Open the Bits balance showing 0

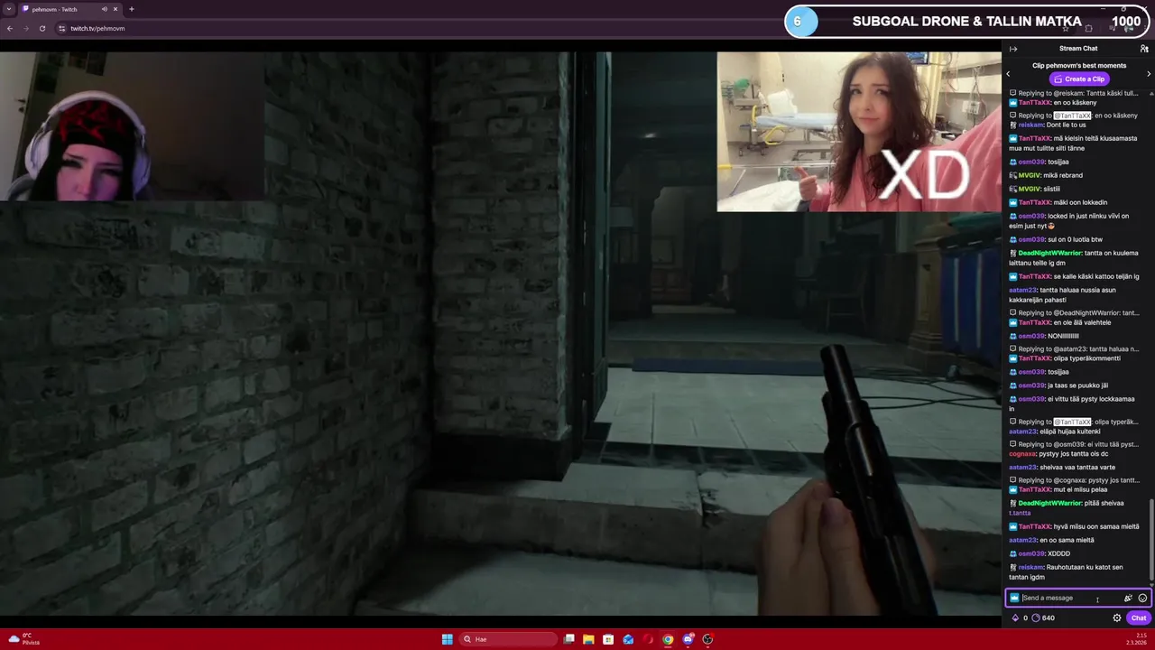point(1020,618)
